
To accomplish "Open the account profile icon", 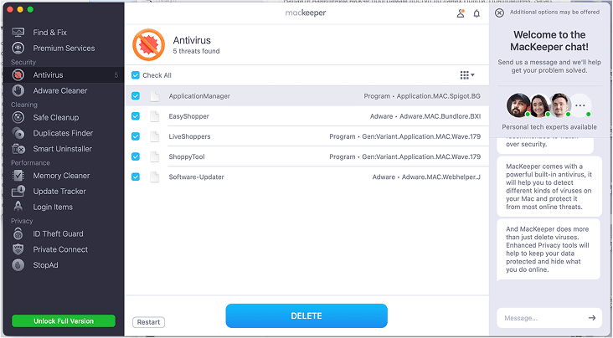I will point(461,13).
